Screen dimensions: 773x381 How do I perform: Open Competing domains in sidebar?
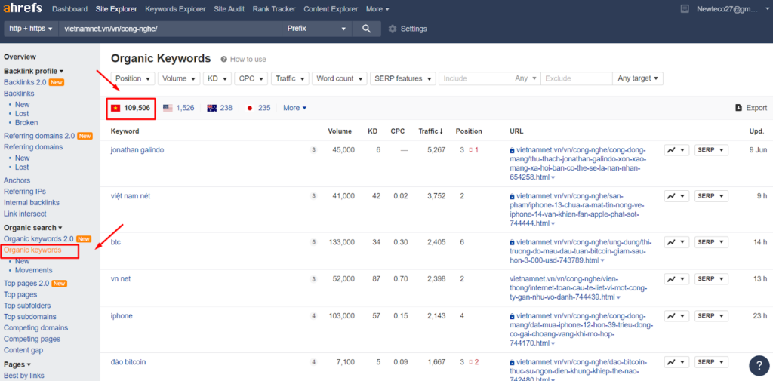point(36,327)
